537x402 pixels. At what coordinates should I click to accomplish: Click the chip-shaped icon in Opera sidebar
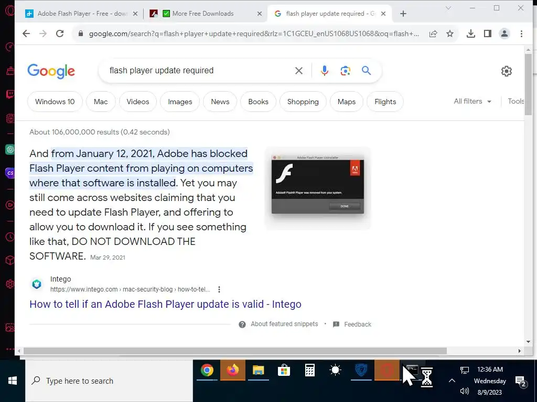[x=10, y=119]
